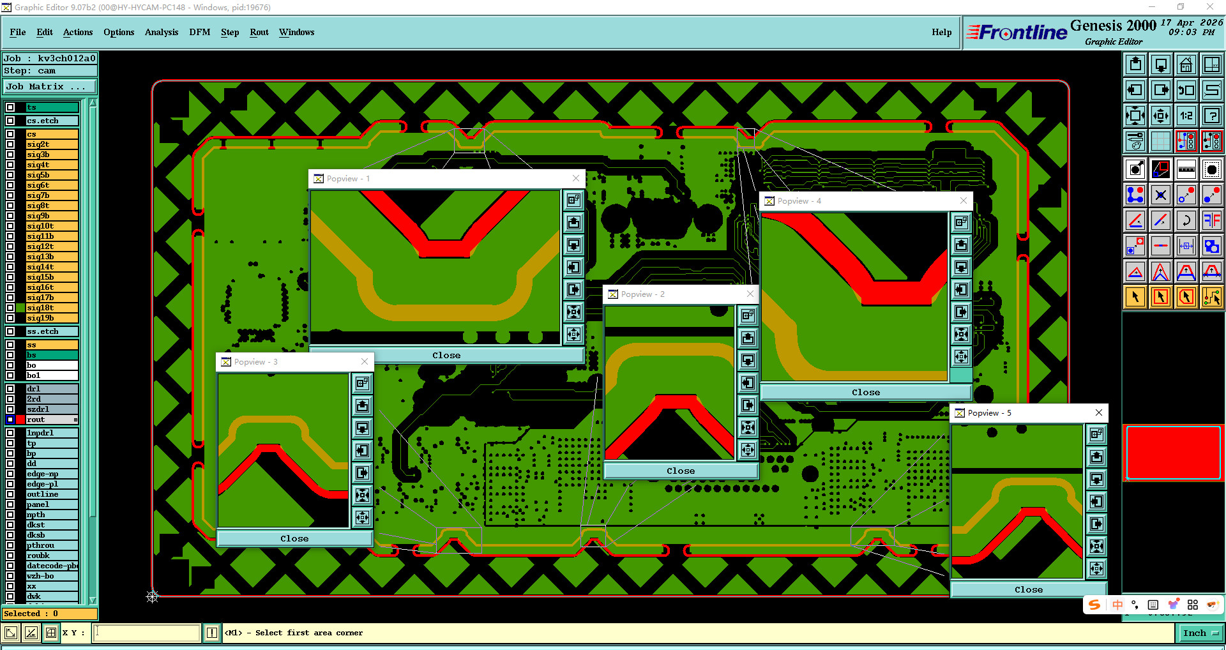Click the previous view return icon
Image resolution: width=1226 pixels, height=650 pixels.
1186,90
